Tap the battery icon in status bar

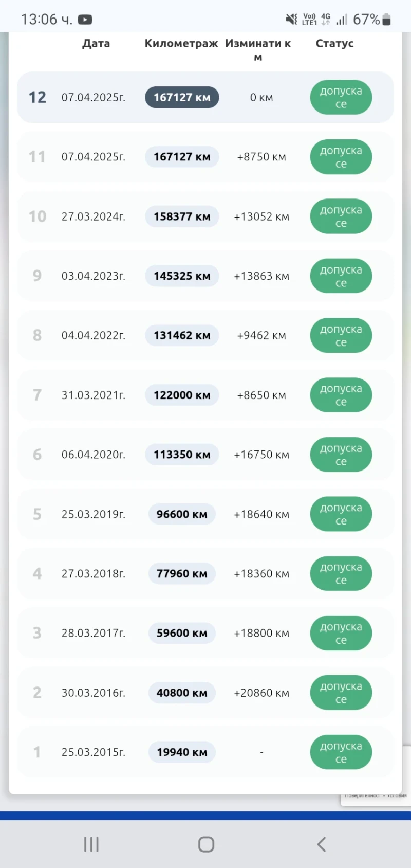(387, 20)
